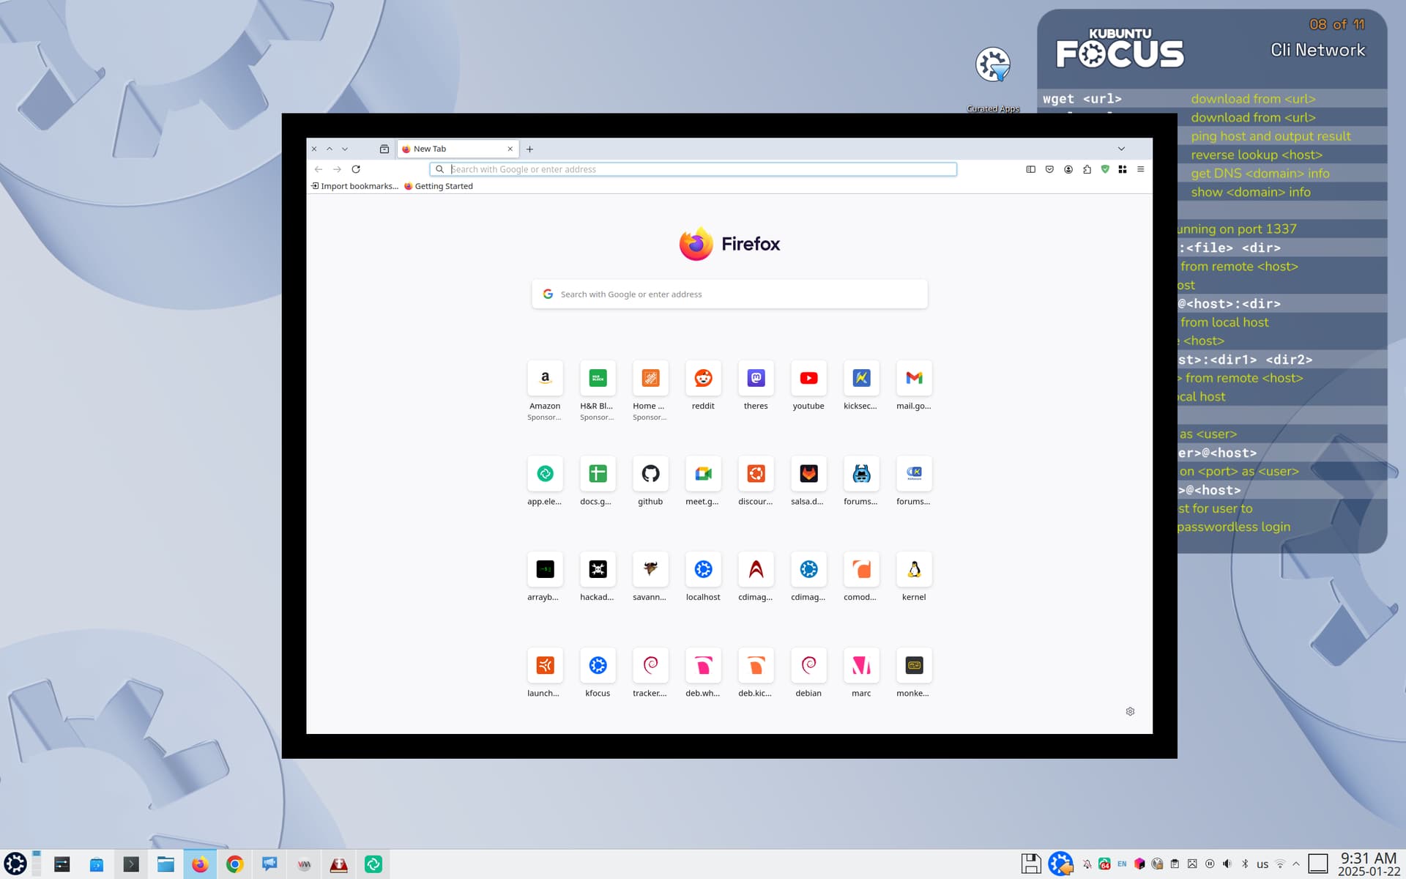
Task: Open the Firefox application hamburger menu
Action: pyautogui.click(x=1140, y=169)
